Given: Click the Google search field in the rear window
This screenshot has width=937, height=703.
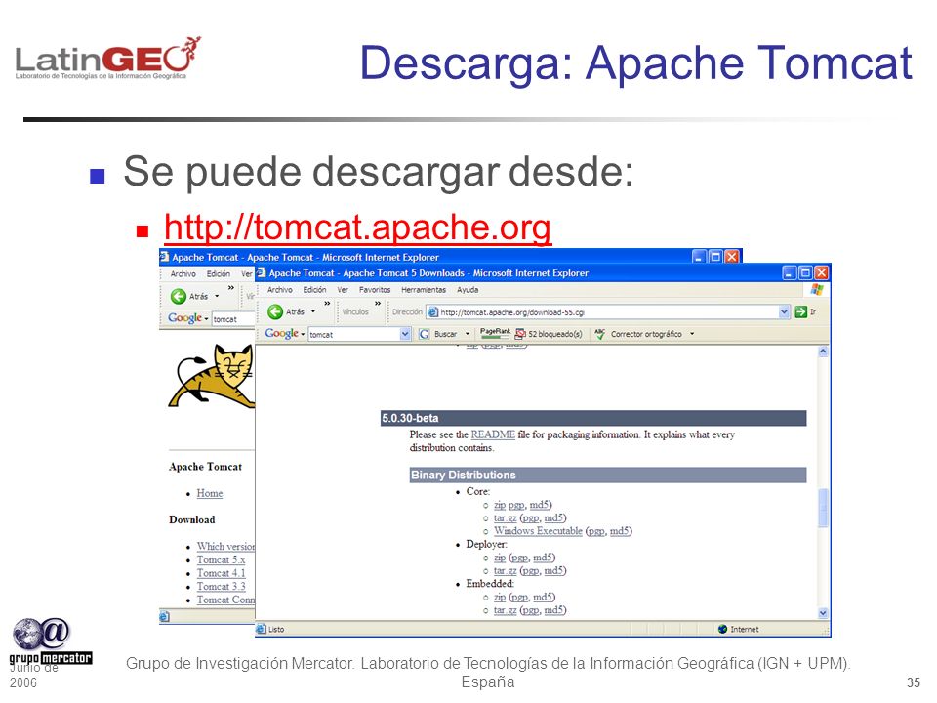Looking at the screenshot, I should [x=234, y=318].
